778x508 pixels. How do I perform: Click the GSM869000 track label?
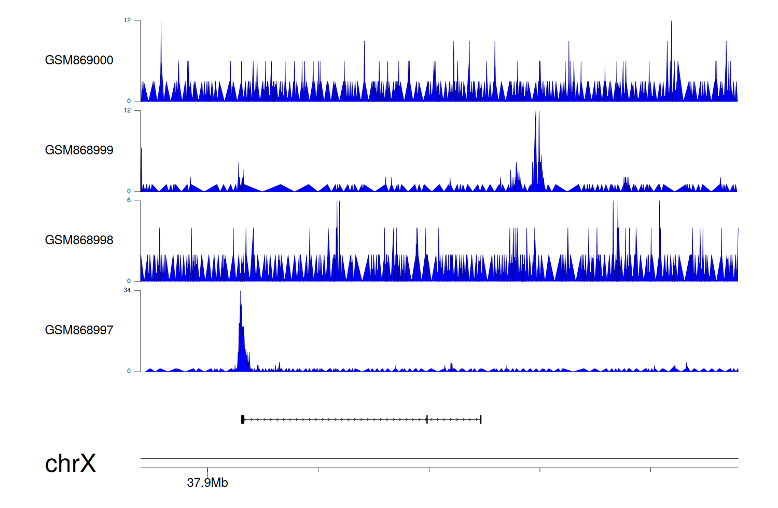79,60
